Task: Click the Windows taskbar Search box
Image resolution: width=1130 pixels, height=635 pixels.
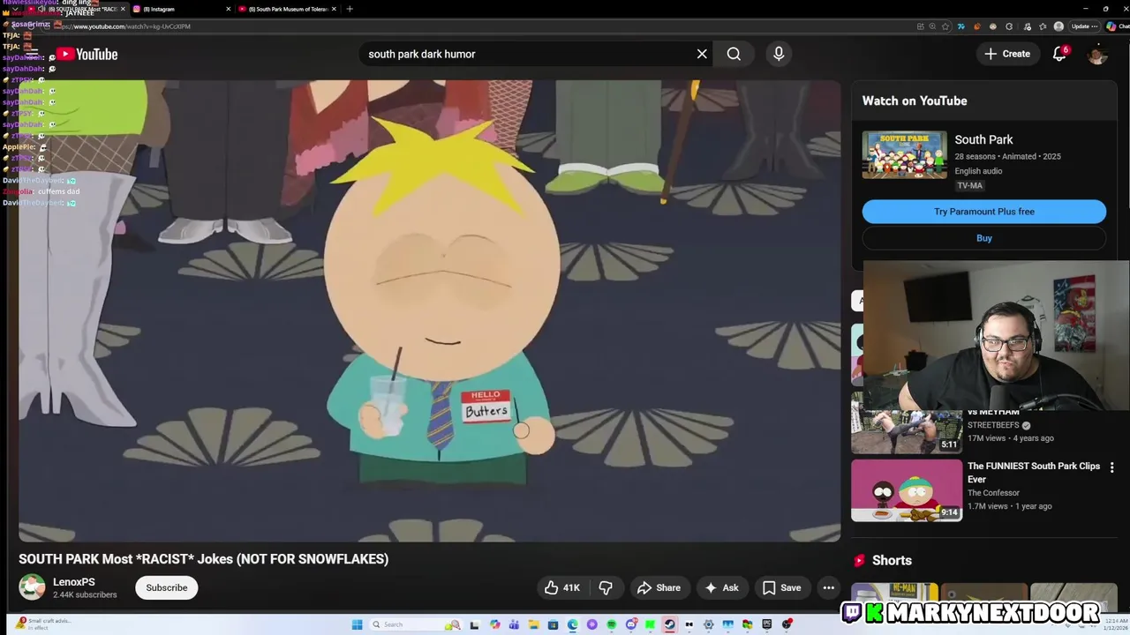Action: (x=418, y=624)
